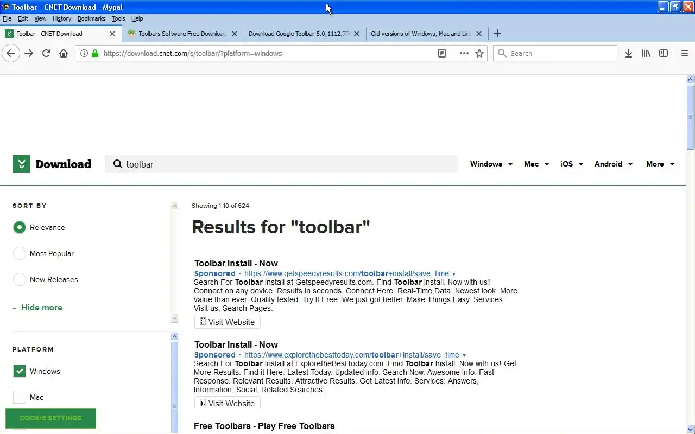The width and height of the screenshot is (695, 434).
Task: Open getspeedyresults.com sponsored URL link
Action: [x=346, y=273]
